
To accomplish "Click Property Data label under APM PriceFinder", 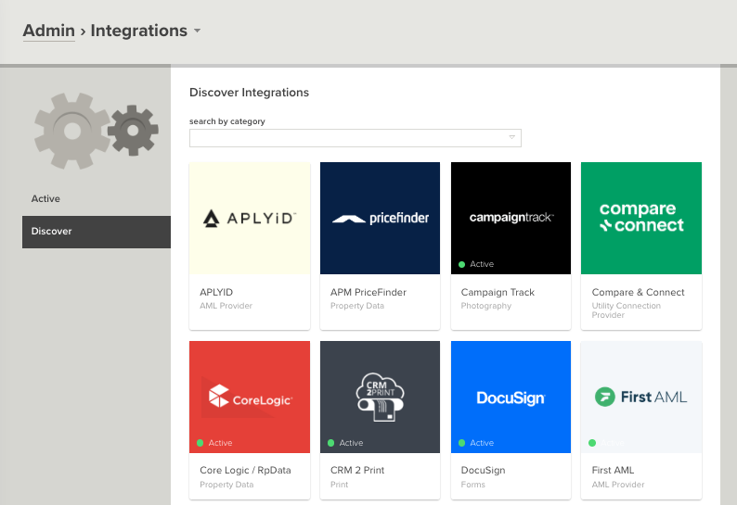I will (x=357, y=306).
